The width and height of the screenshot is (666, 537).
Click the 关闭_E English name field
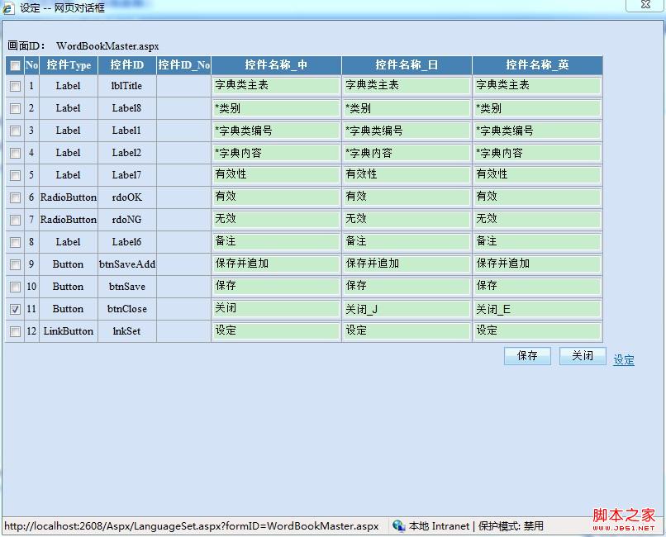[537, 309]
